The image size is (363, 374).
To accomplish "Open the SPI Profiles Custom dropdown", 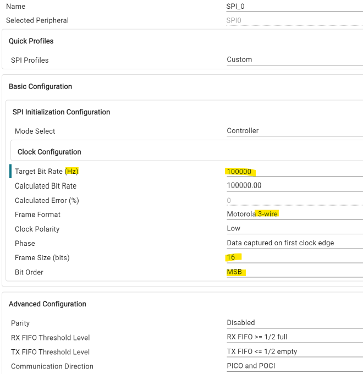I will [295, 59].
